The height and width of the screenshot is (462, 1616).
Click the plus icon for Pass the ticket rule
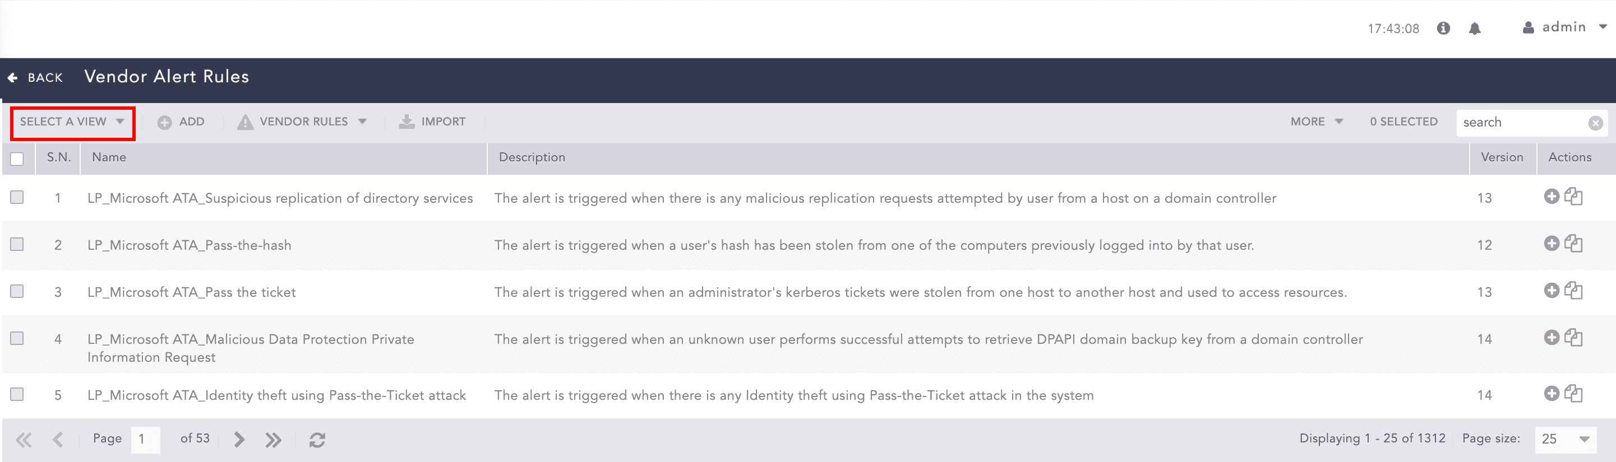click(1552, 290)
